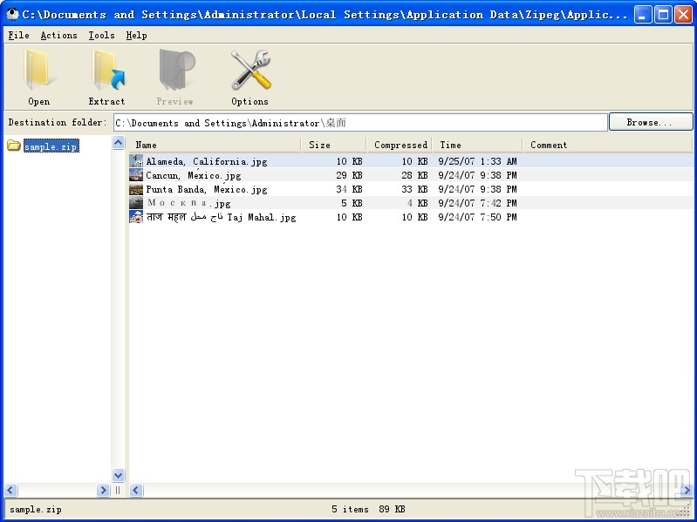Sort files by the Size column header
Screen dimensions: 697x522
[x=335, y=145]
